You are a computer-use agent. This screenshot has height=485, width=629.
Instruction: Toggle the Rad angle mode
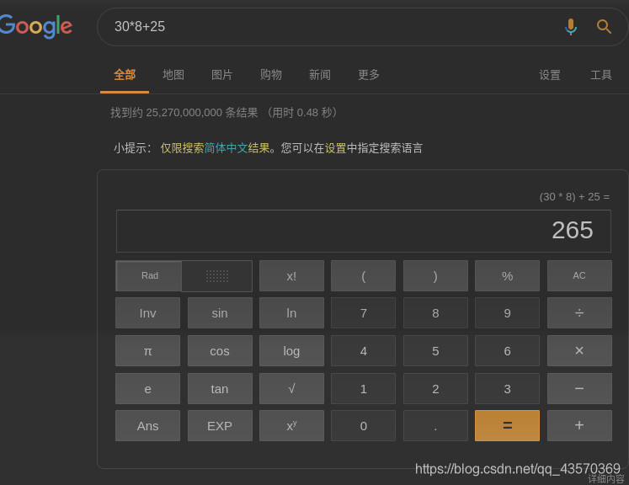tap(149, 275)
